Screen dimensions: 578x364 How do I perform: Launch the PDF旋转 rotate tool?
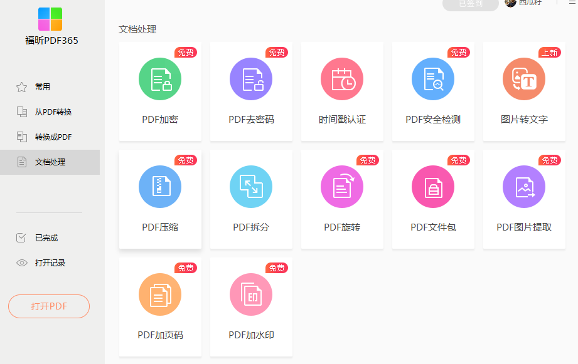pyautogui.click(x=342, y=199)
